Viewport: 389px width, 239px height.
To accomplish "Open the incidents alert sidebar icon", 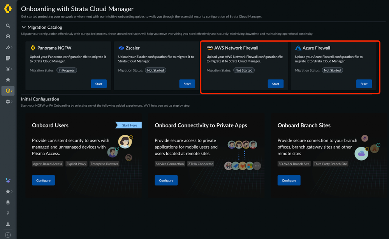I will (x=8, y=69).
